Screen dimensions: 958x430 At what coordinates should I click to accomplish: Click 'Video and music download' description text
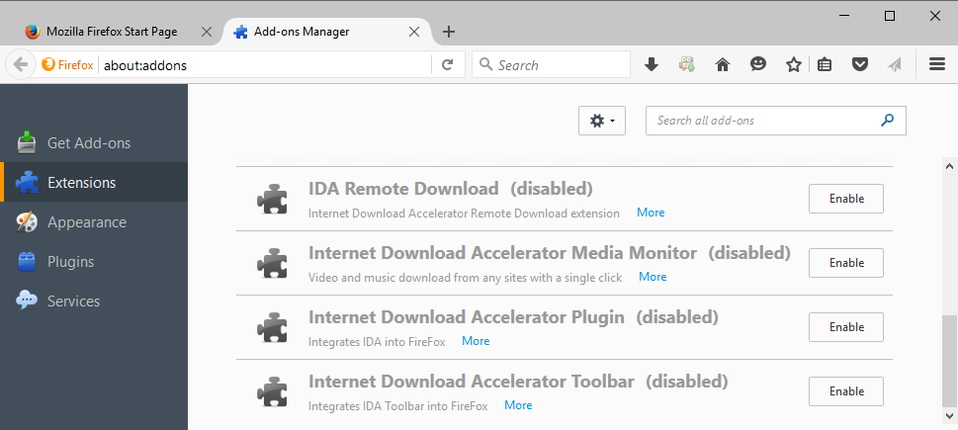(x=465, y=278)
